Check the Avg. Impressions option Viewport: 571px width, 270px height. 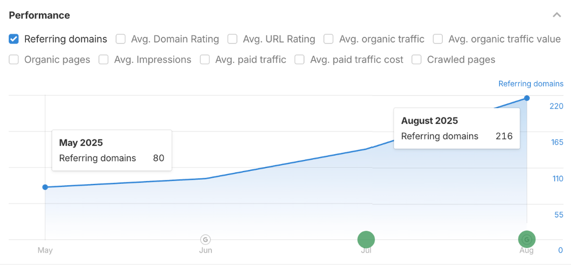[x=104, y=59]
